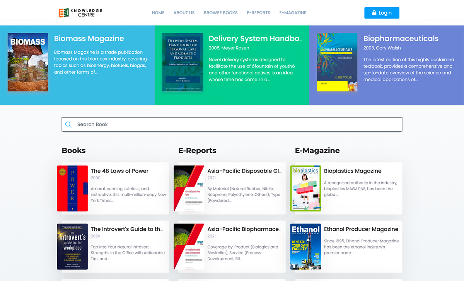Image resolution: width=464 pixels, height=281 pixels.
Task: Click inside the Search Book field
Action: coord(232,124)
